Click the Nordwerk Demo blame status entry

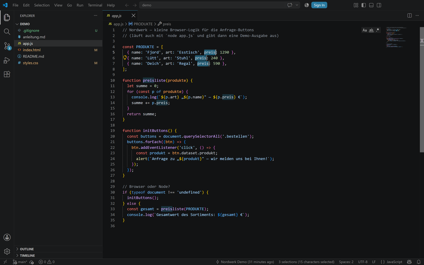coord(245,262)
